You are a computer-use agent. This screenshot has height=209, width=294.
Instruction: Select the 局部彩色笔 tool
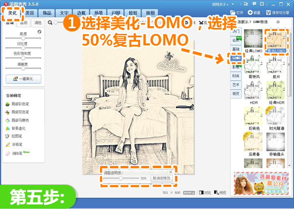(17, 104)
